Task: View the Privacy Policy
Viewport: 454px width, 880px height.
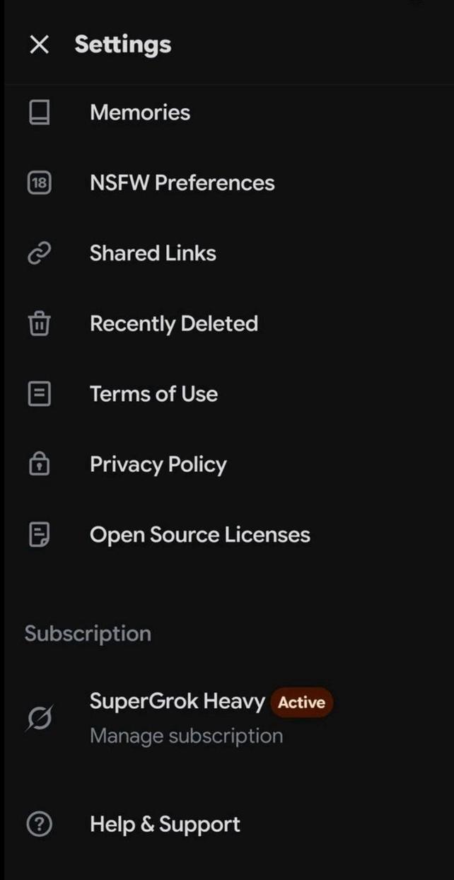Action: pyautogui.click(x=158, y=464)
